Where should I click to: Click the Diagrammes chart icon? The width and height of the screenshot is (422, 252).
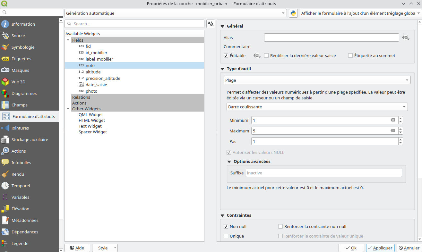coord(5,93)
